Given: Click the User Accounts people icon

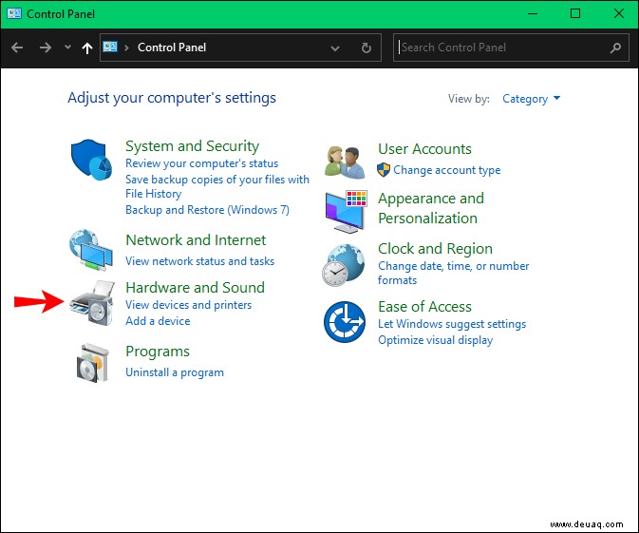Looking at the screenshot, I should pos(345,162).
